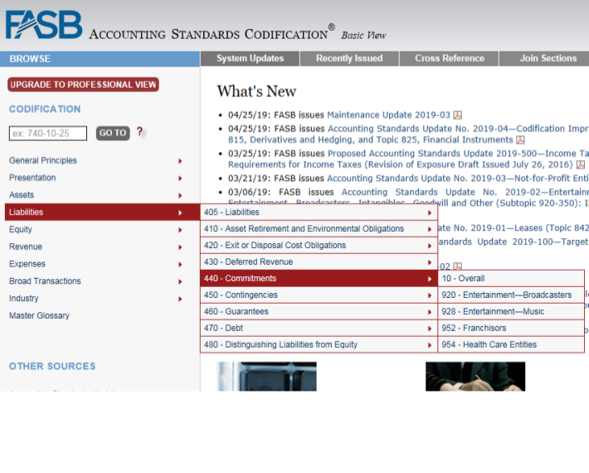589x473 pixels.
Task: Focus the codification number input field
Action: pyautogui.click(x=48, y=134)
